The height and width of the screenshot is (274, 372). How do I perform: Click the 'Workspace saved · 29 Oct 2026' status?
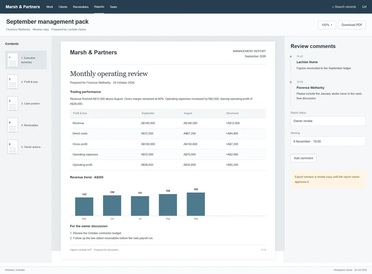click(x=350, y=270)
